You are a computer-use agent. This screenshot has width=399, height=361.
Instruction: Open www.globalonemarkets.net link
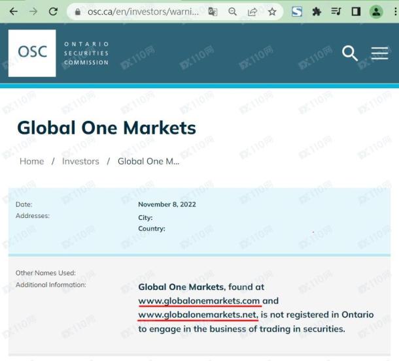pos(198,315)
